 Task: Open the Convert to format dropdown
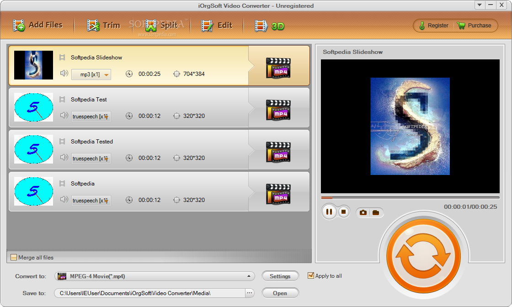(155, 276)
